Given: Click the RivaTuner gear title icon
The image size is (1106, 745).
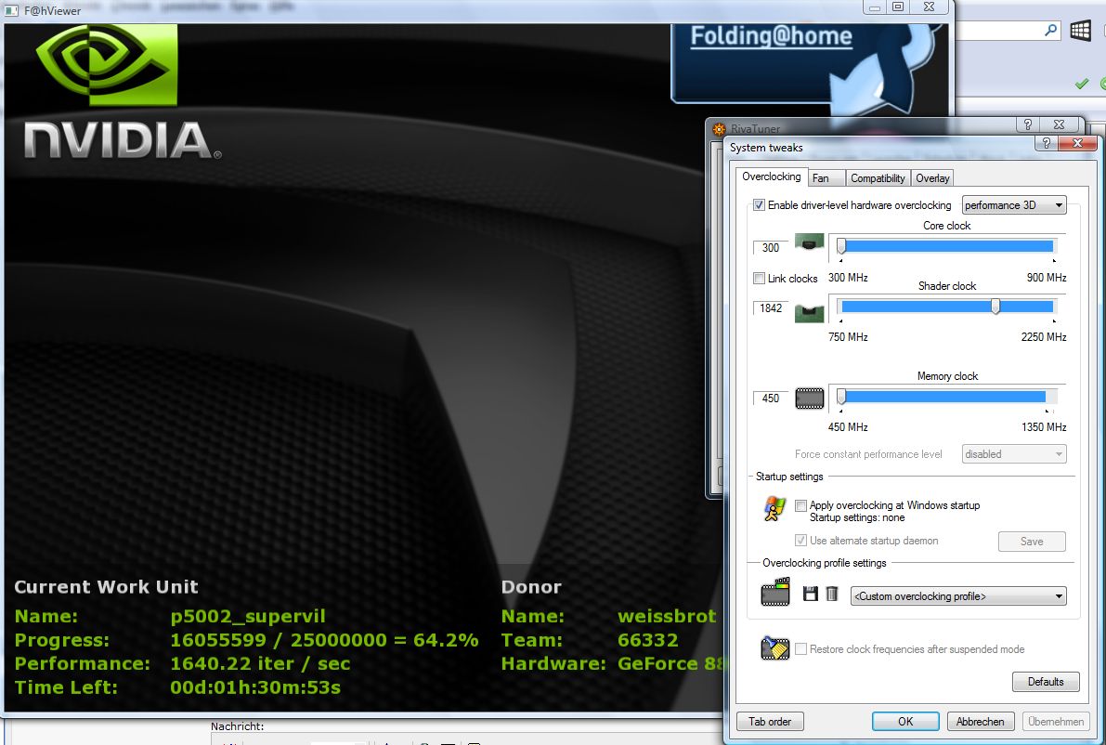Looking at the screenshot, I should 719,129.
